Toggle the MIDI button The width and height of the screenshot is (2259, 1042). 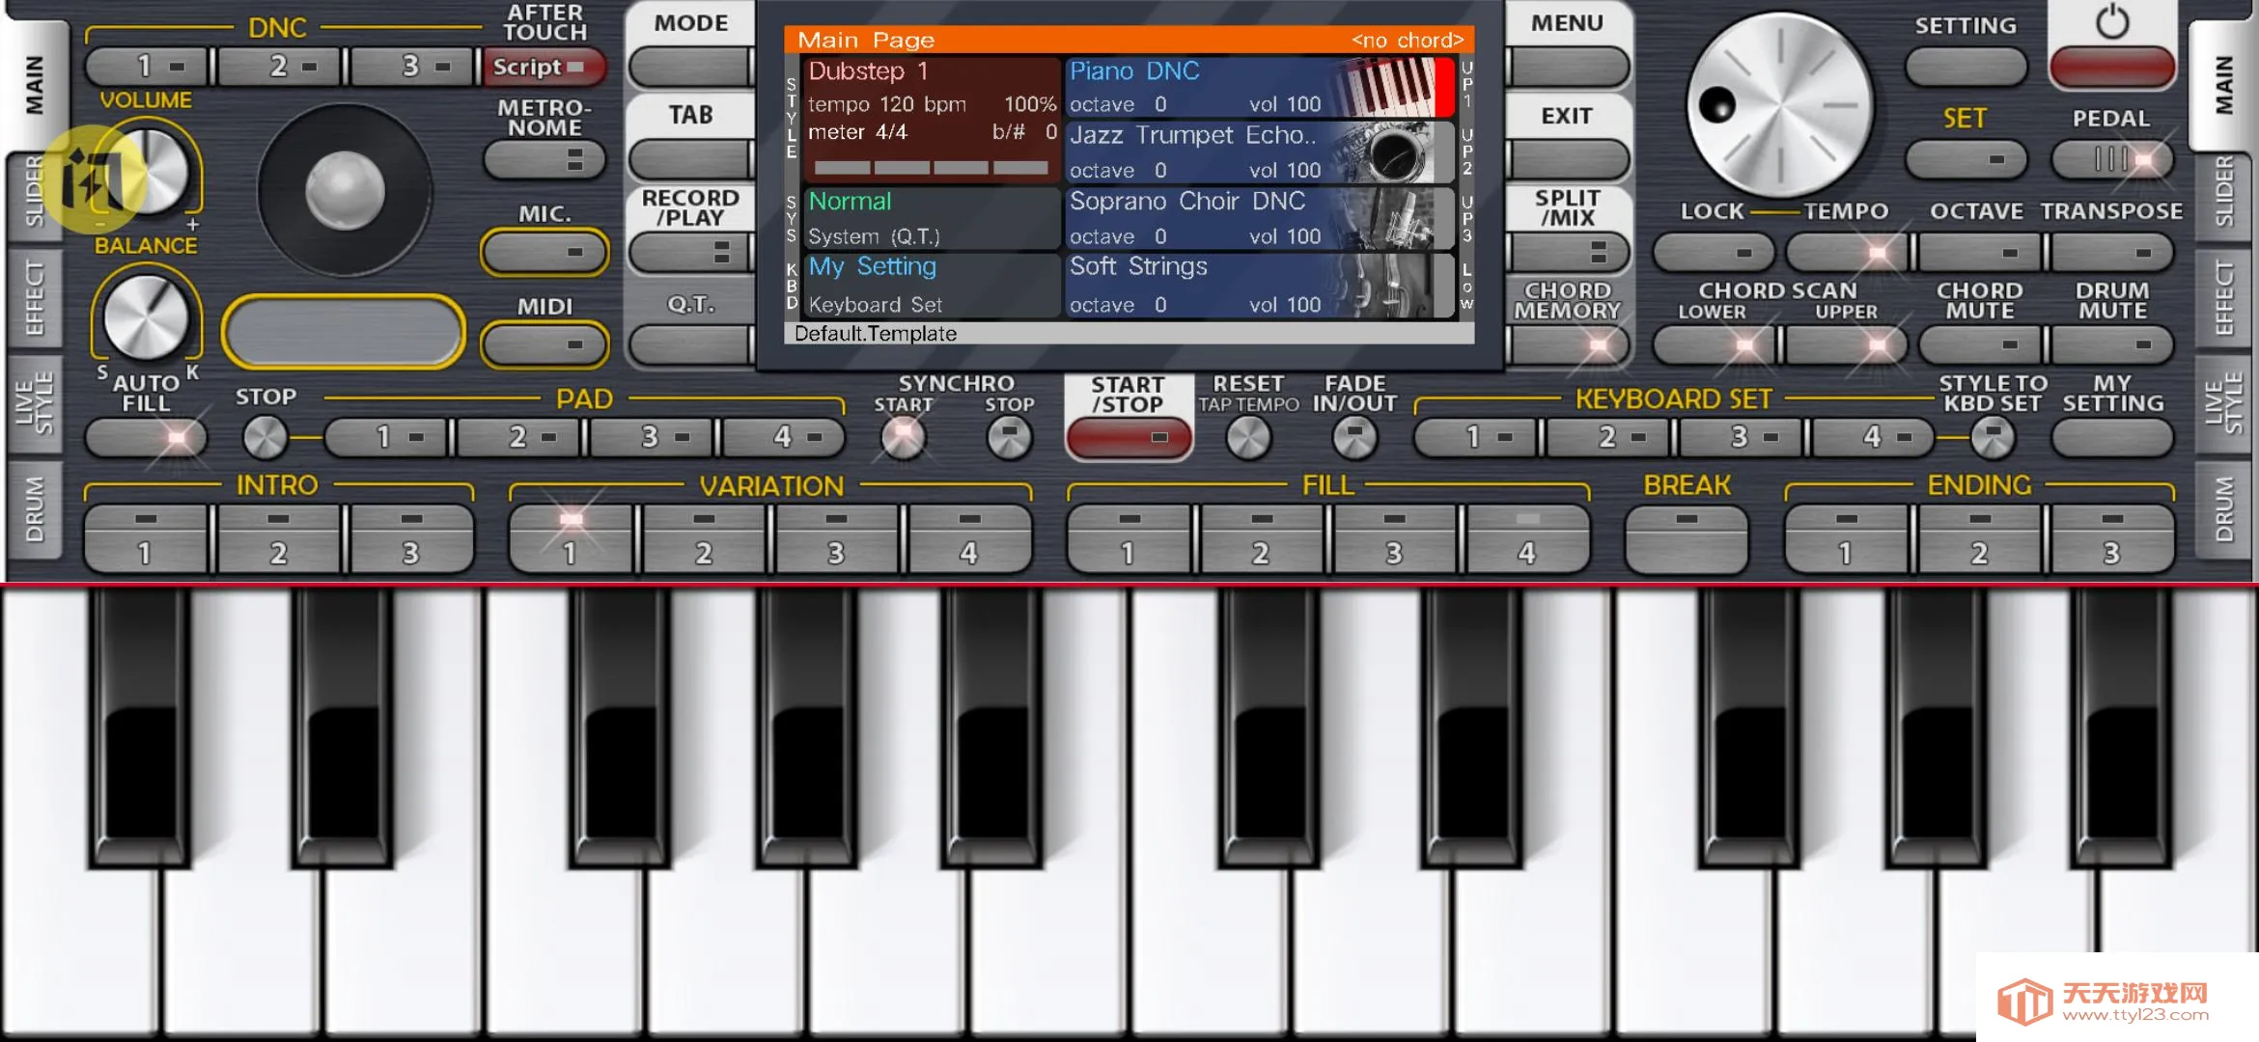545,344
